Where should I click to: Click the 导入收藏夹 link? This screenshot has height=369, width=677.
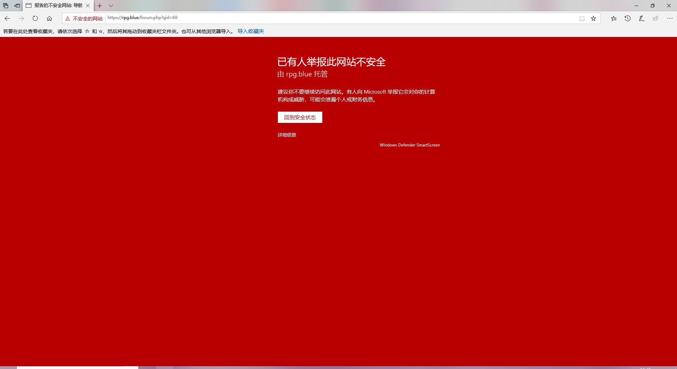tap(251, 31)
